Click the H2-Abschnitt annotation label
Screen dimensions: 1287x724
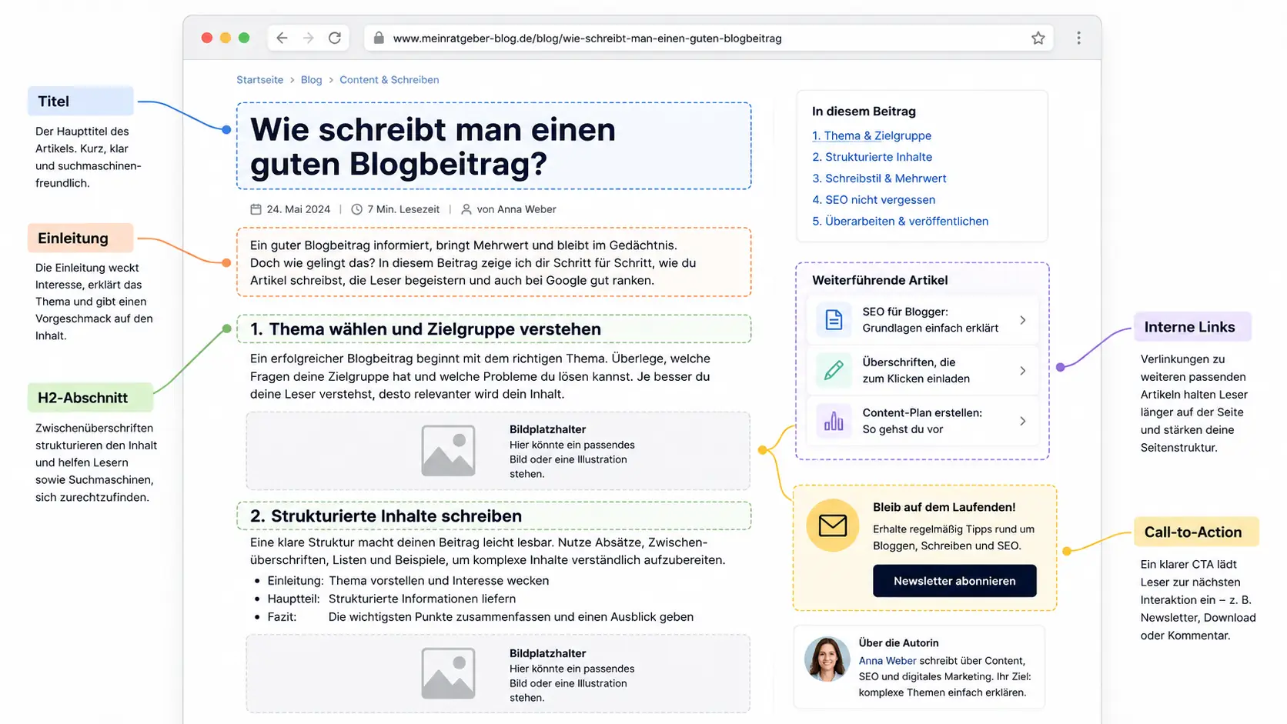pyautogui.click(x=90, y=398)
